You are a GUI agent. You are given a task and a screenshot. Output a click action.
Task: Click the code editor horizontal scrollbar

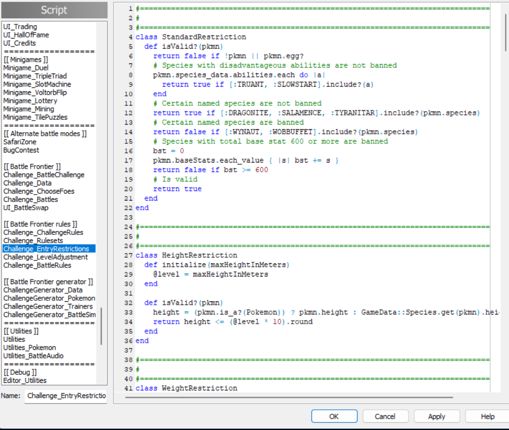point(289,397)
